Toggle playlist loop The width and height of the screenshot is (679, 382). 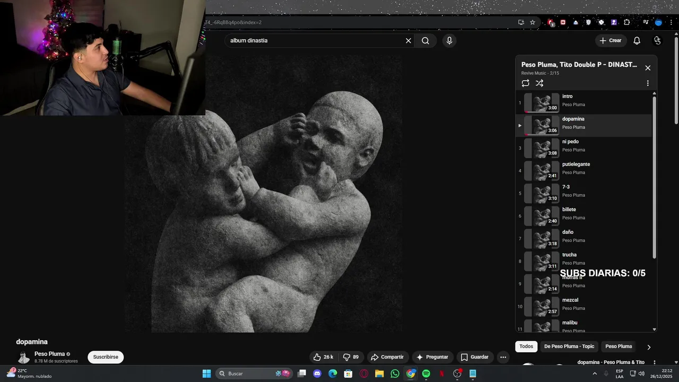click(x=525, y=83)
